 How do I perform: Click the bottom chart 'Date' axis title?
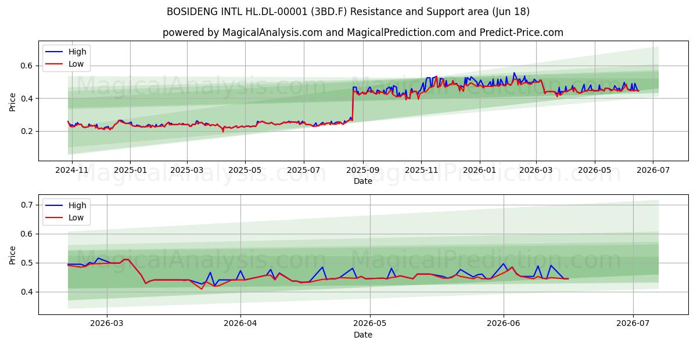(x=363, y=335)
